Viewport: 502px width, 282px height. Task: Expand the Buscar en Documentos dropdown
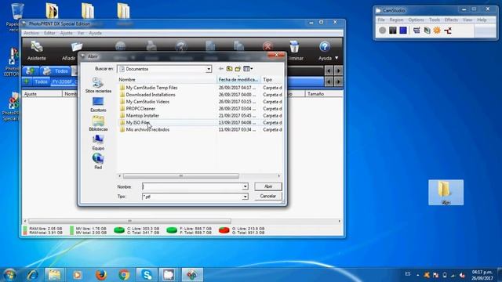click(209, 69)
